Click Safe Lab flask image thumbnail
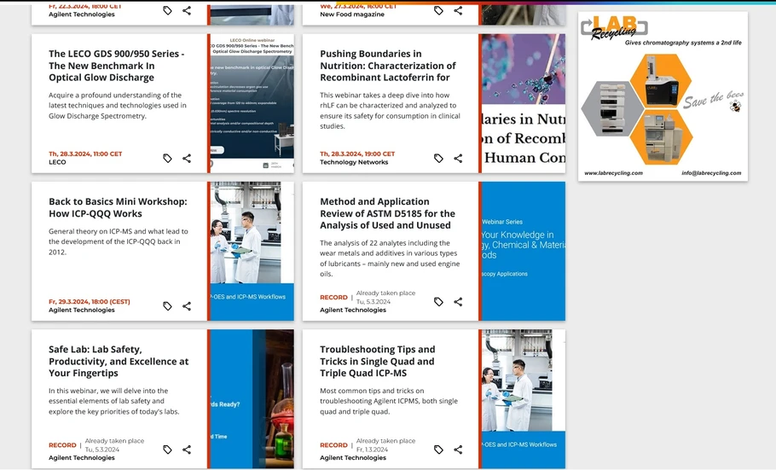Image resolution: width=776 pixels, height=470 pixels. 252,398
